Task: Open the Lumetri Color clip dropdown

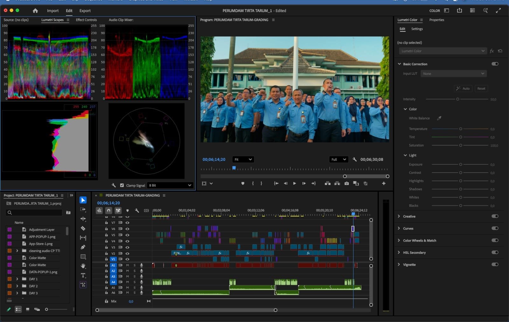Action: (443, 51)
